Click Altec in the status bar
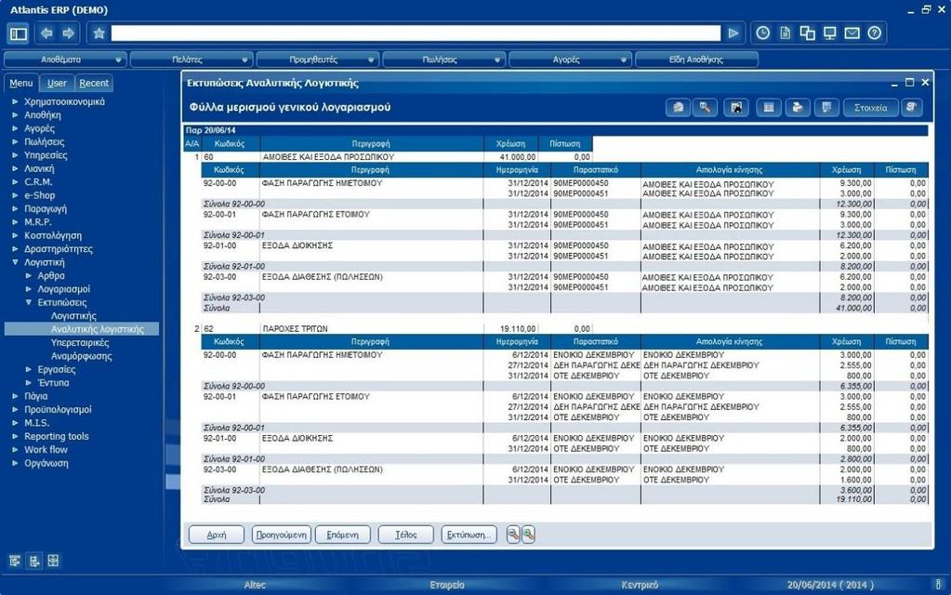The height and width of the screenshot is (595, 951). (x=255, y=585)
